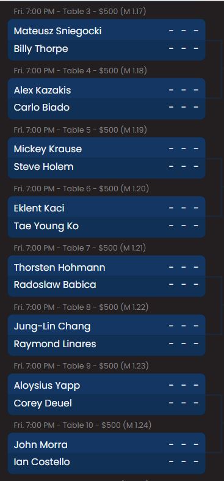Screen dimensions: 224x481
Task: Select Eklent Kaci in Table 6 match
Action: (39, 208)
